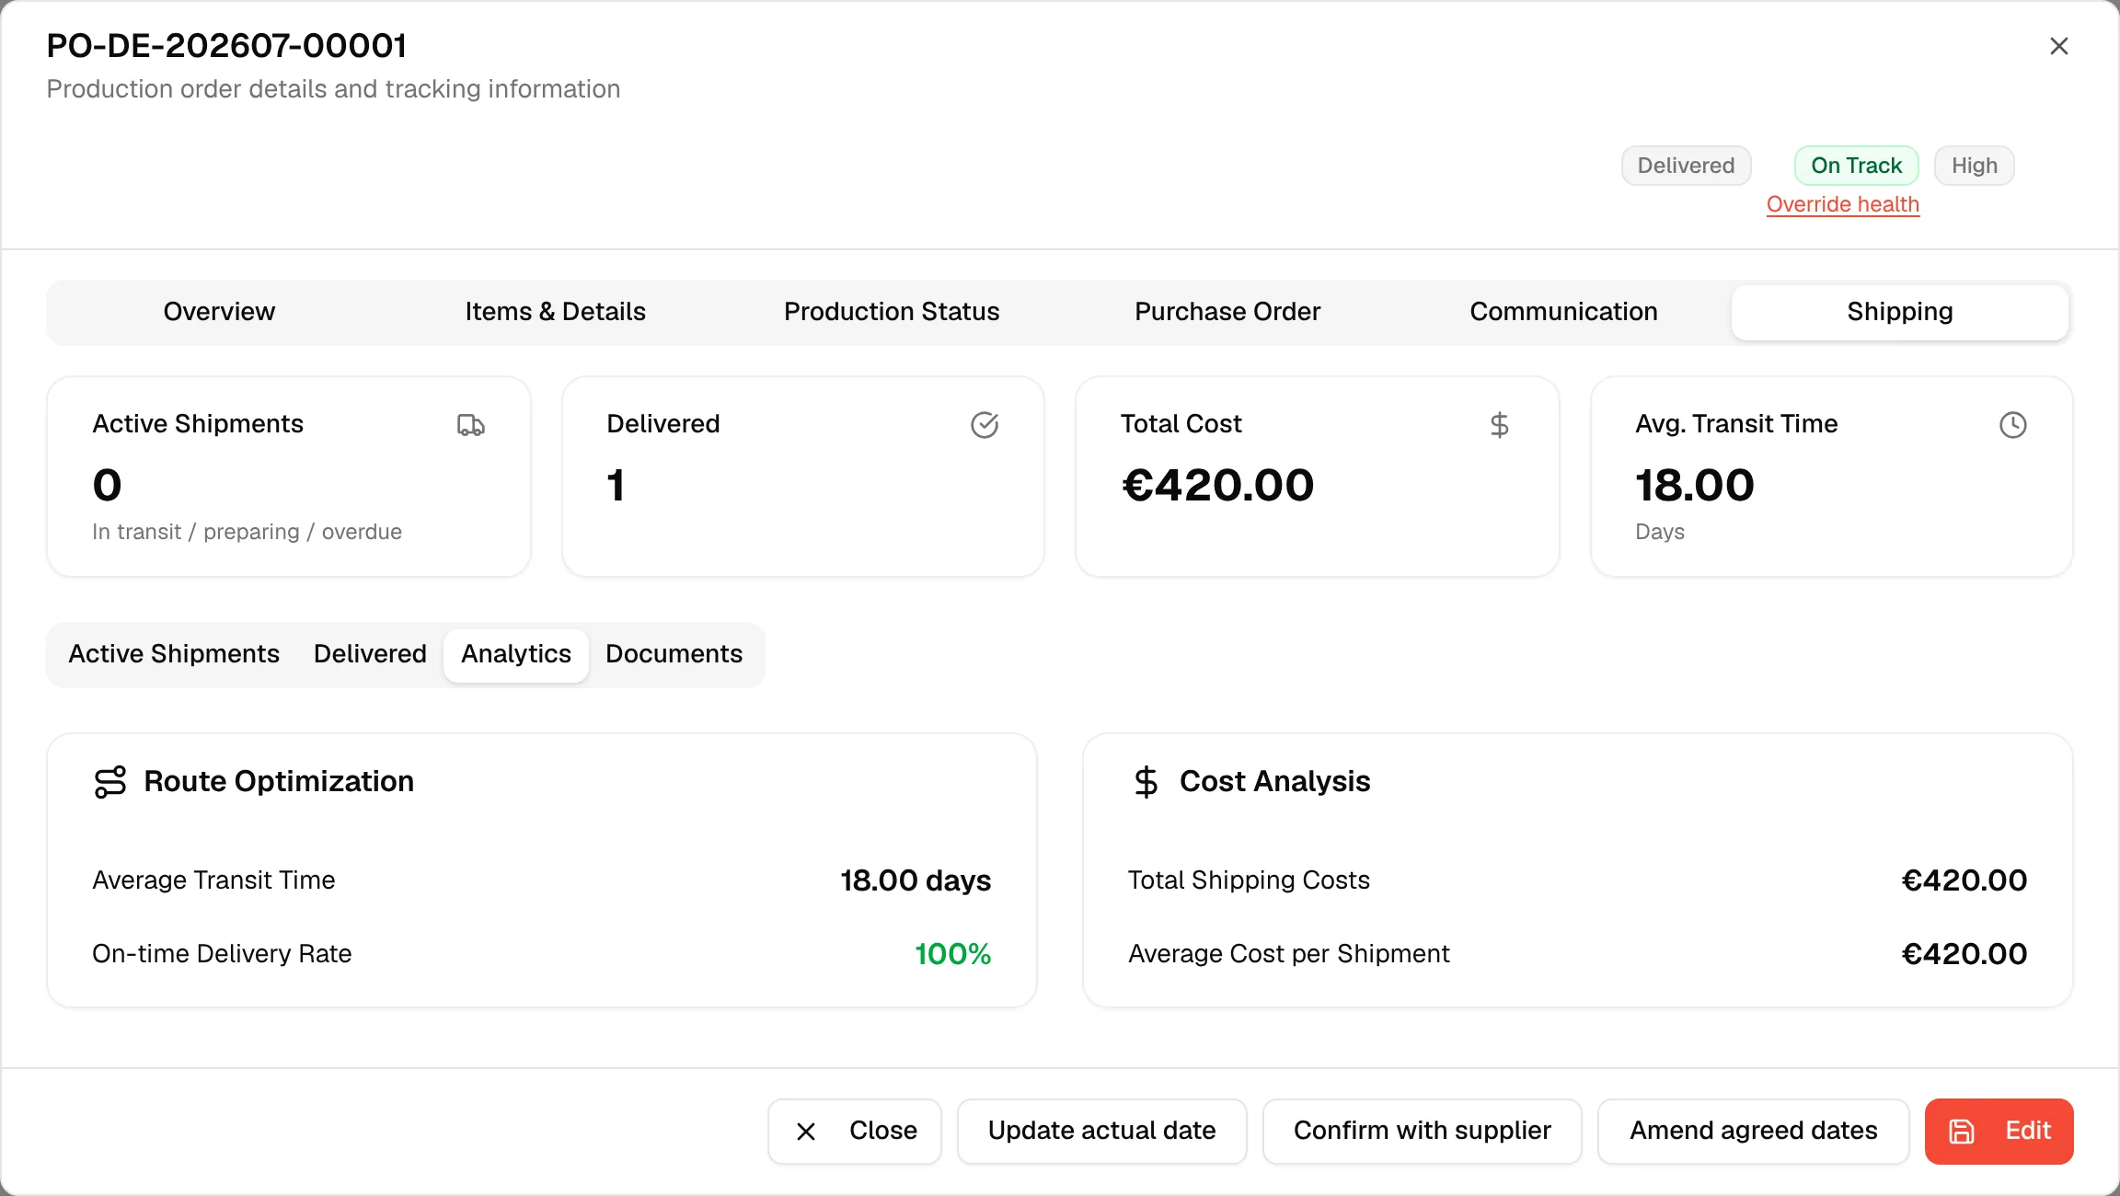2120x1196 pixels.
Task: Click the €420.00 value in the Total Cost card
Action: [1218, 486]
